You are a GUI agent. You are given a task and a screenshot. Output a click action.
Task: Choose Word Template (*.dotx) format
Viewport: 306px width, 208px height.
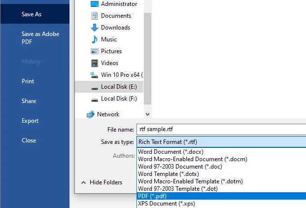221,174
